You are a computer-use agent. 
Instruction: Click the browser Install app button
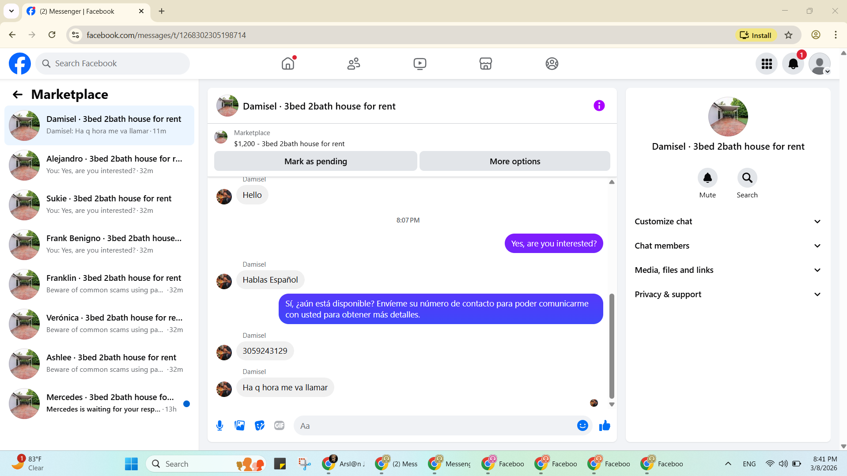pyautogui.click(x=756, y=35)
